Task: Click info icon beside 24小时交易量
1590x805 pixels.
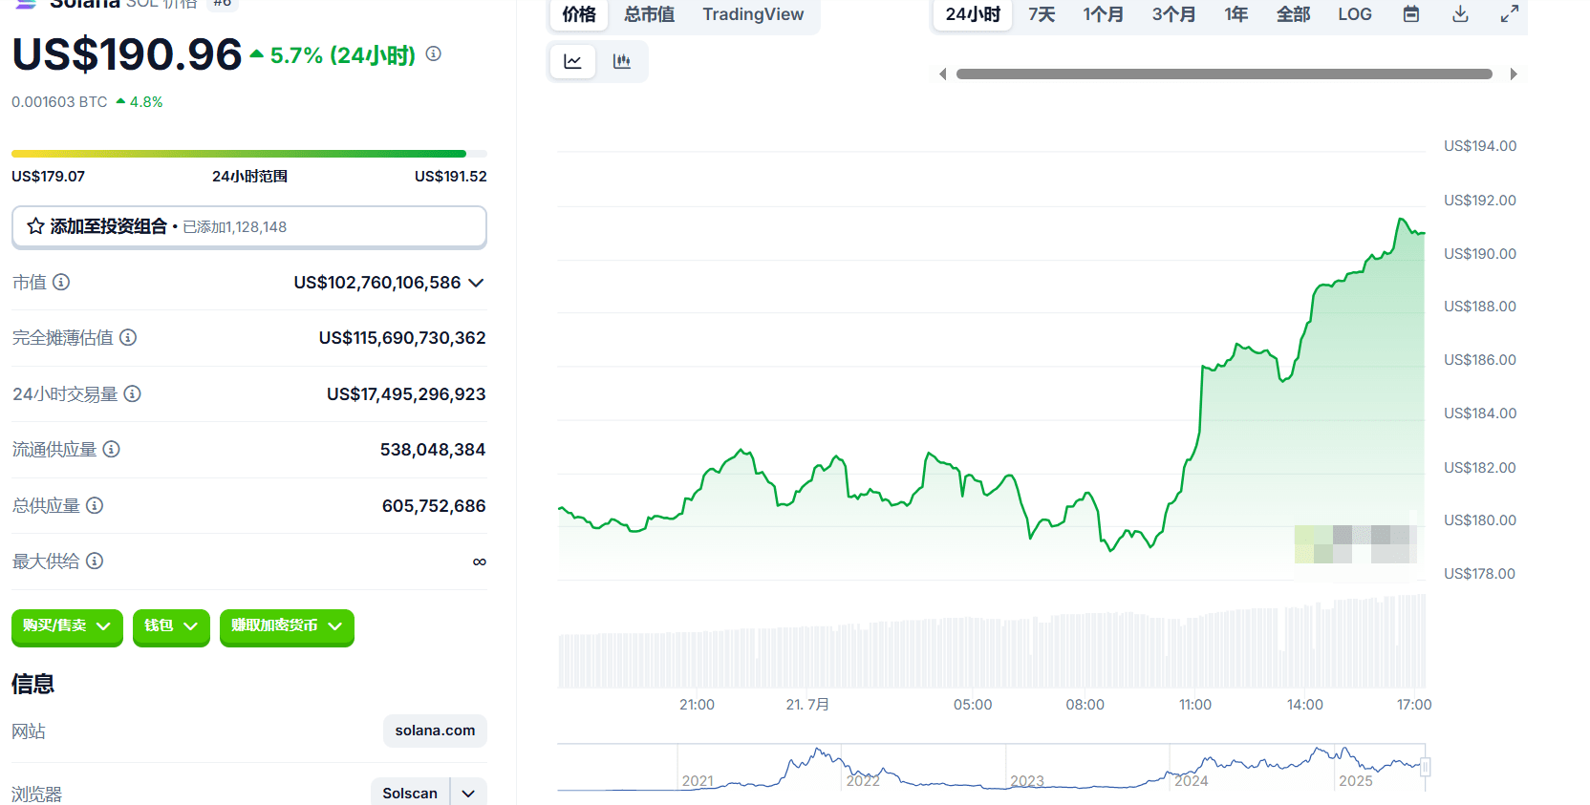Action: (133, 393)
